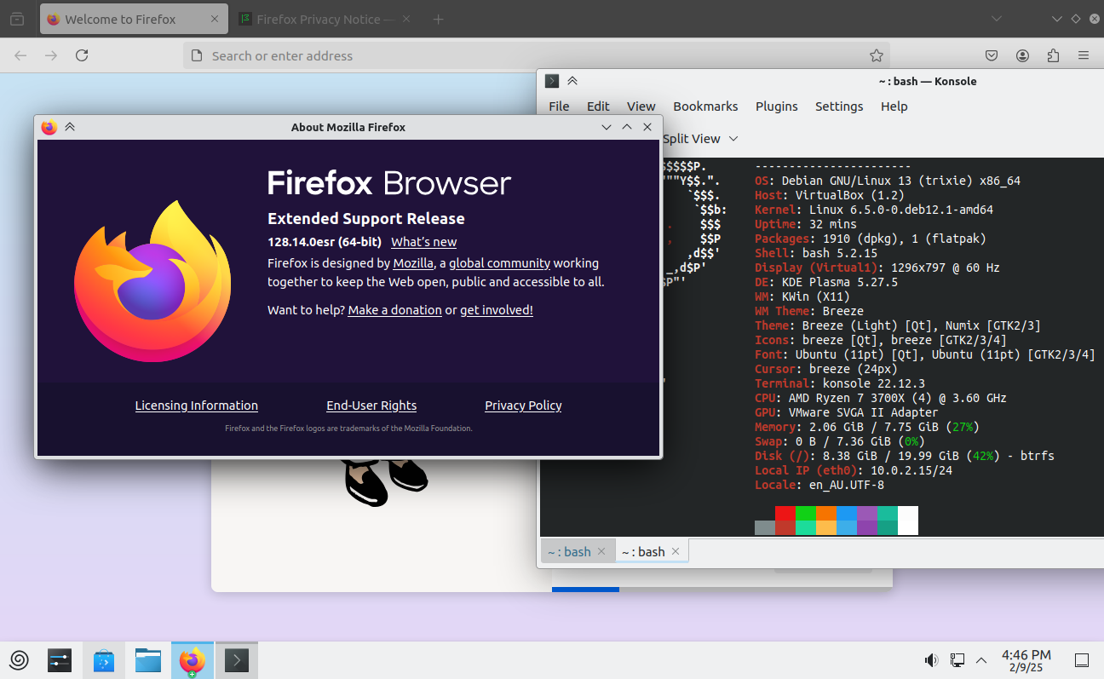Click the Search or enter address field
This screenshot has height=679, width=1104.
537,55
